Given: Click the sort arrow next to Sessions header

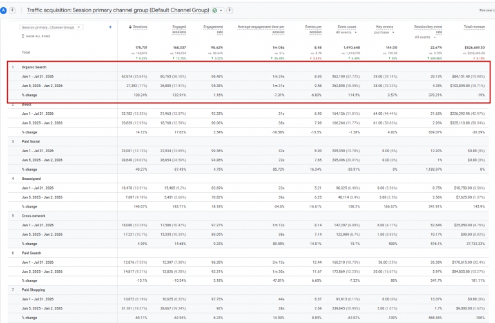Looking at the screenshot, I should 130,27.
